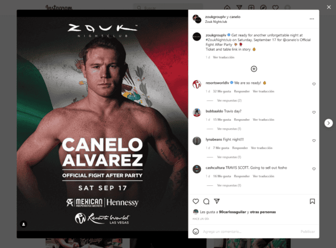The width and height of the screenshot is (336, 248).
Task: Save the post with the bookmark icon
Action: (312, 201)
